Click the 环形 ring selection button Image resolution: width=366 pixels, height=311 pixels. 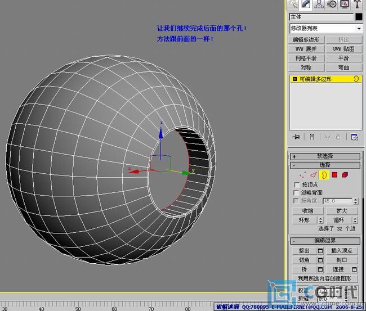(305, 220)
